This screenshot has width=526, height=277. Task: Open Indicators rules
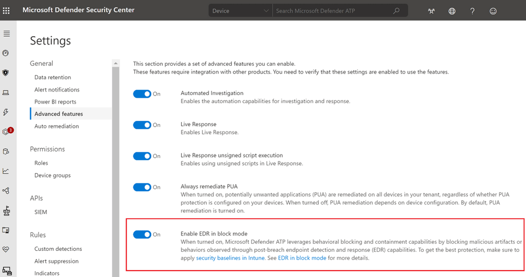pyautogui.click(x=46, y=273)
